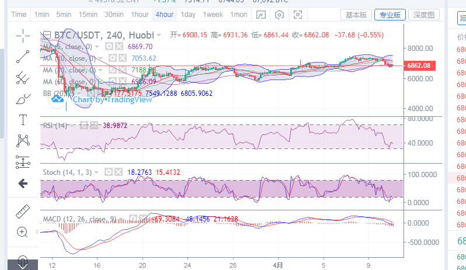The width and height of the screenshot is (466, 270).
Task: Click the TradingView cloud logo
Action: coord(57,98)
